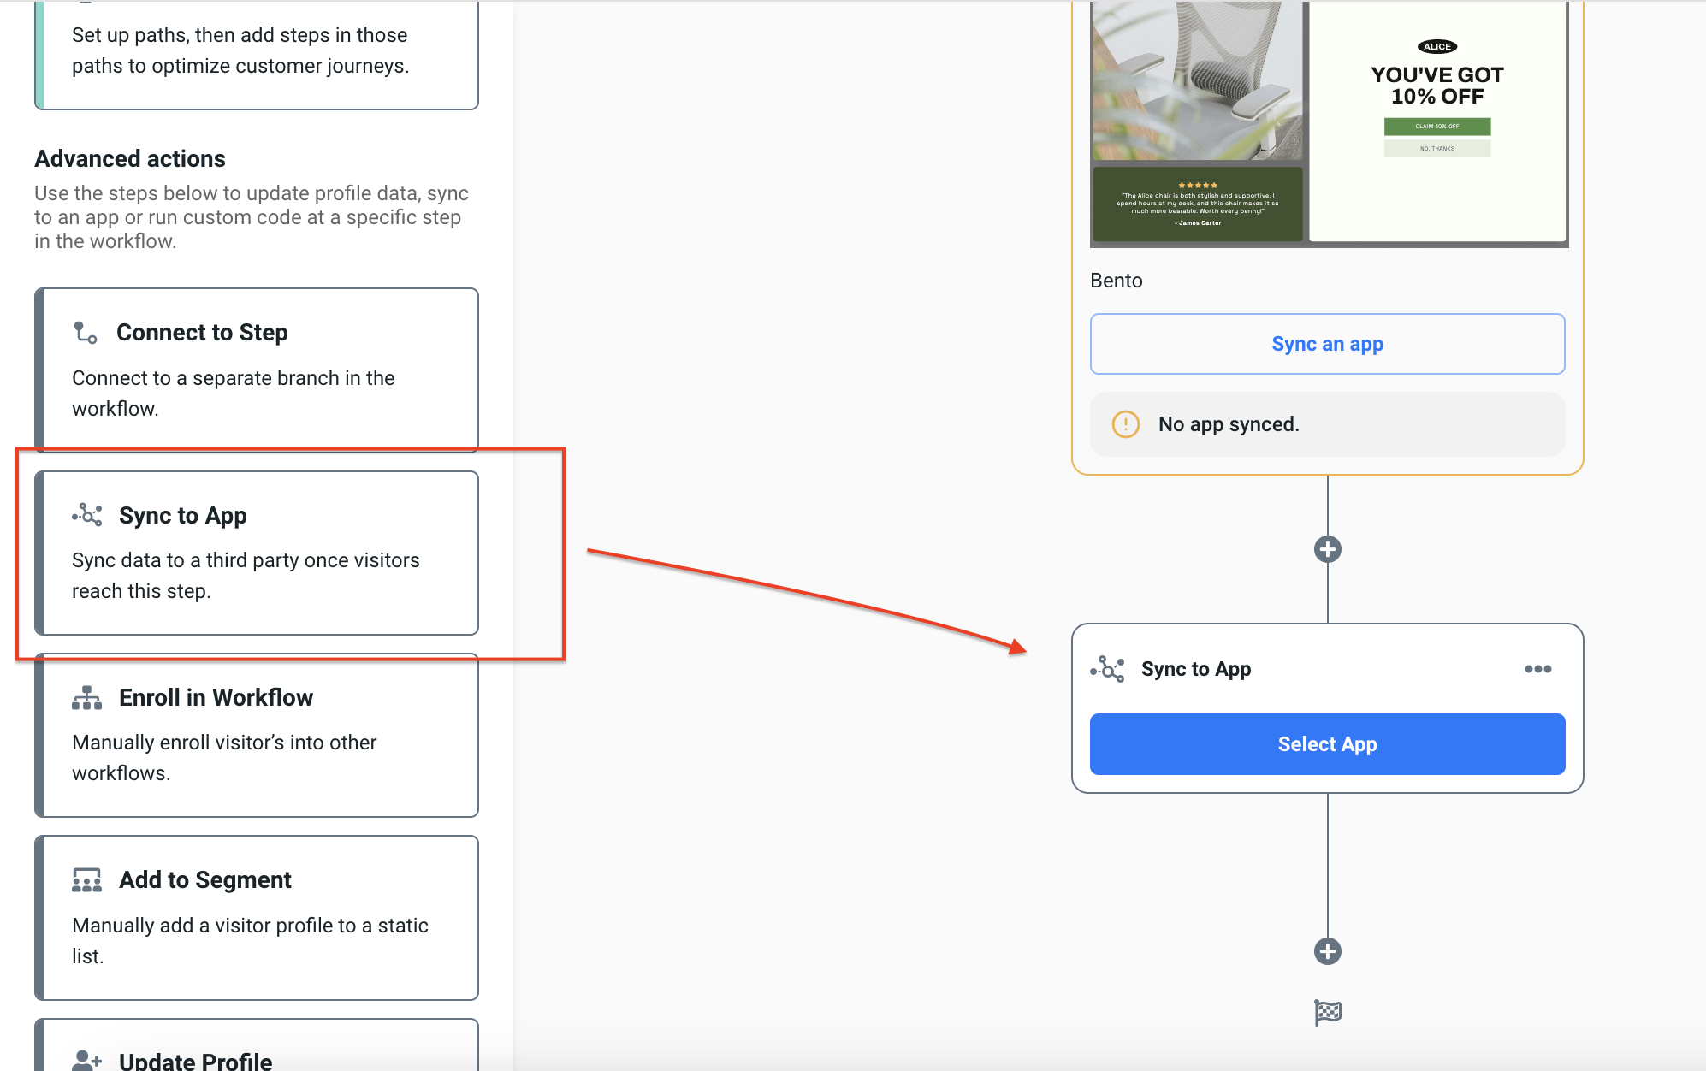
Task: Click the Update Profile person icon
Action: coord(86,1061)
